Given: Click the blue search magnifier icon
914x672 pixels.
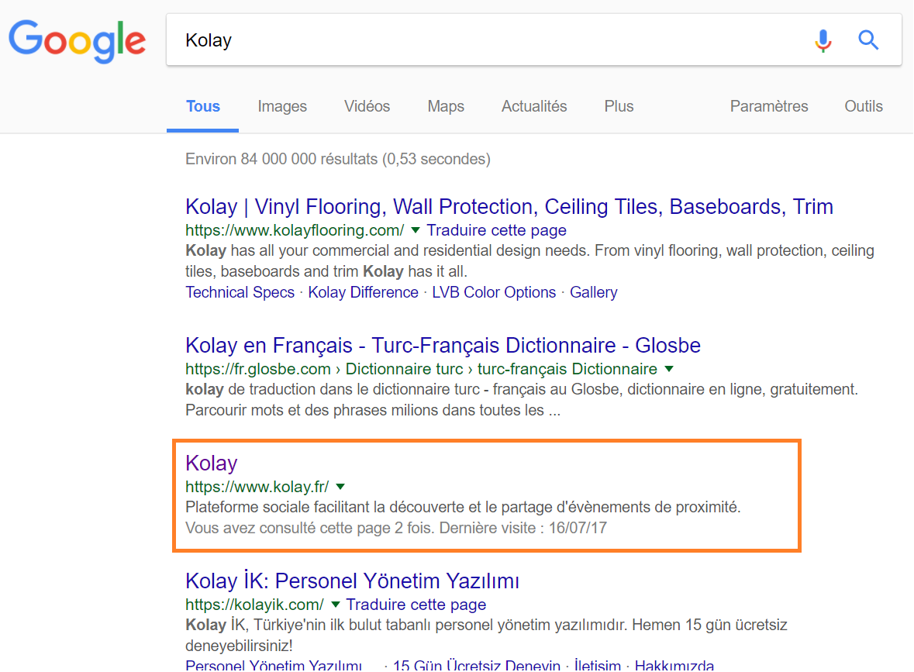Looking at the screenshot, I should click(868, 40).
